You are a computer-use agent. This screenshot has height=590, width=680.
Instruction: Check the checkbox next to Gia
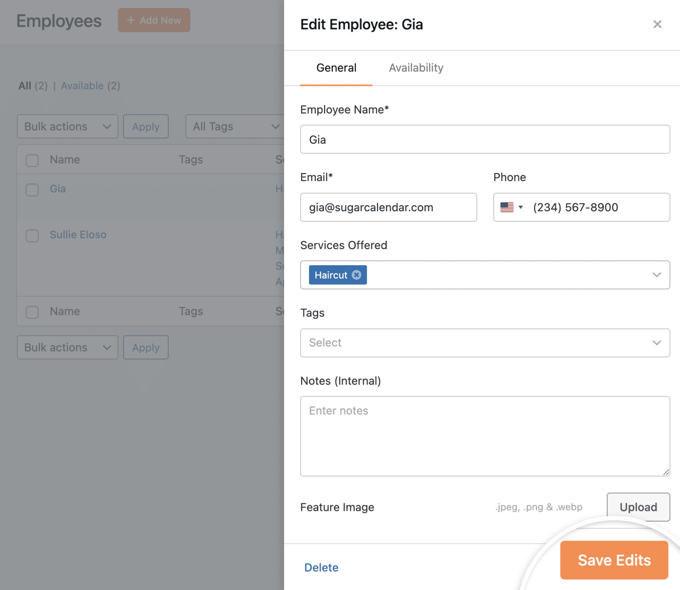[x=32, y=190]
